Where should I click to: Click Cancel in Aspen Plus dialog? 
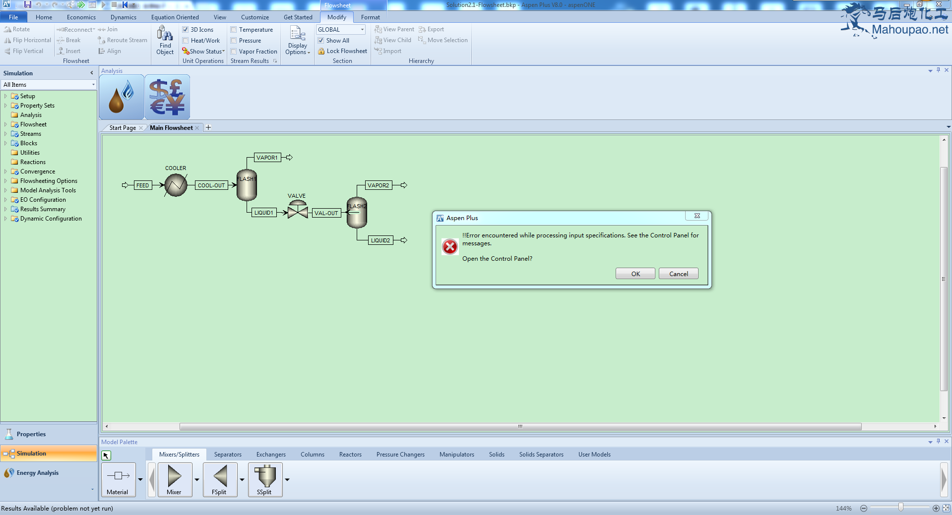click(x=679, y=274)
